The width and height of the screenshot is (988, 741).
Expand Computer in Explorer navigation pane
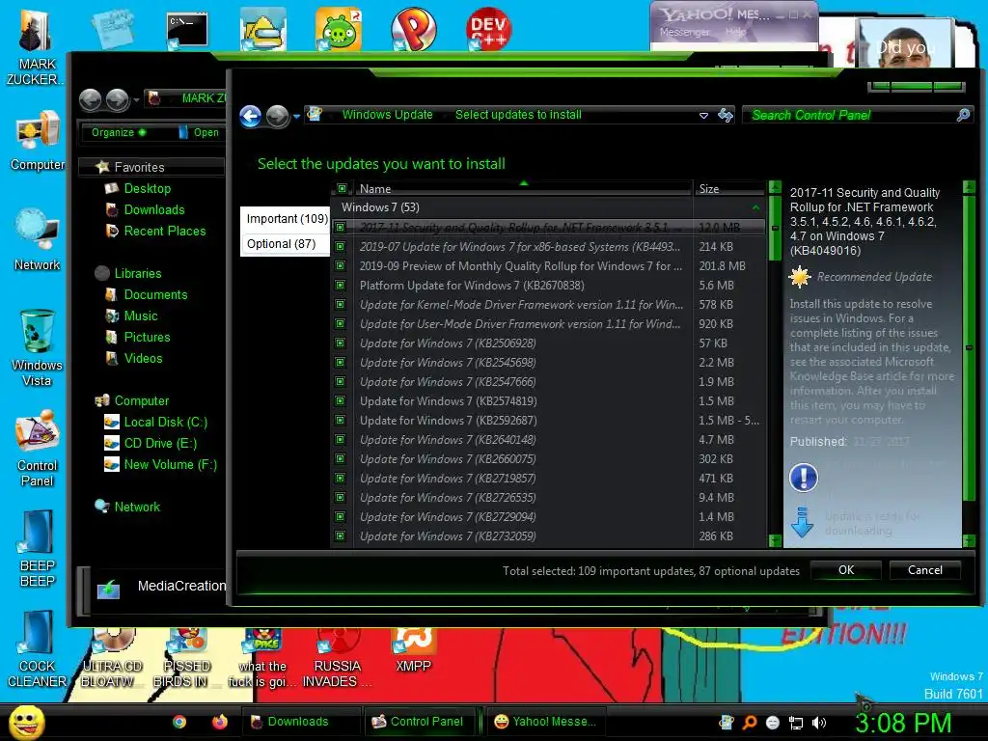pyautogui.click(x=142, y=400)
